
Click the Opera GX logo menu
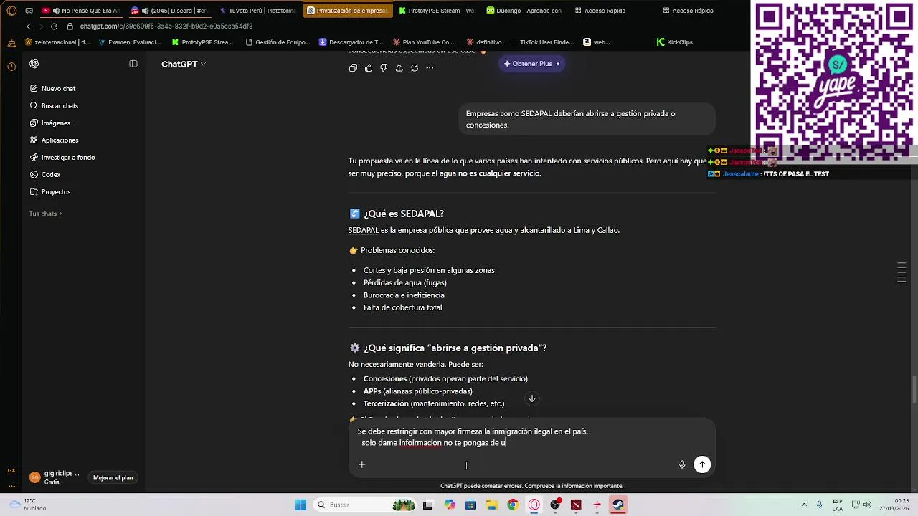(11, 11)
